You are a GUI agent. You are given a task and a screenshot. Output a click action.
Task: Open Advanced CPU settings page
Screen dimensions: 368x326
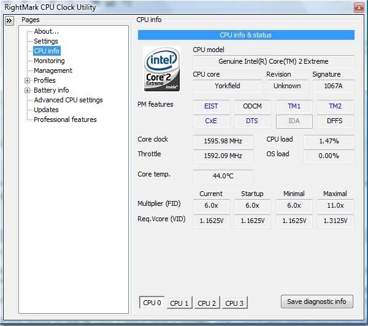click(68, 100)
